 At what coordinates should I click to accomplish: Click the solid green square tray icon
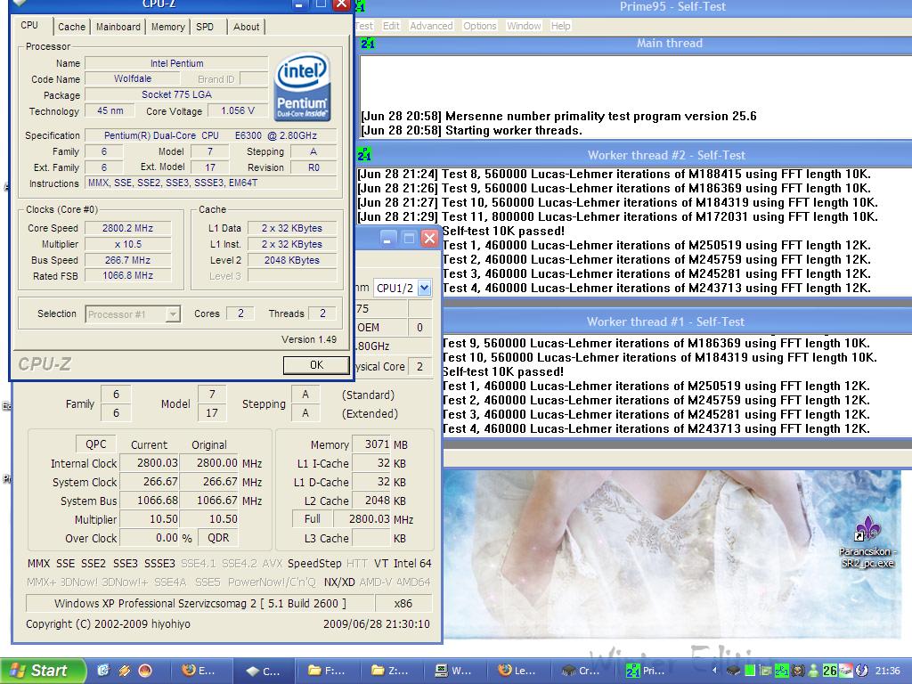tap(750, 671)
